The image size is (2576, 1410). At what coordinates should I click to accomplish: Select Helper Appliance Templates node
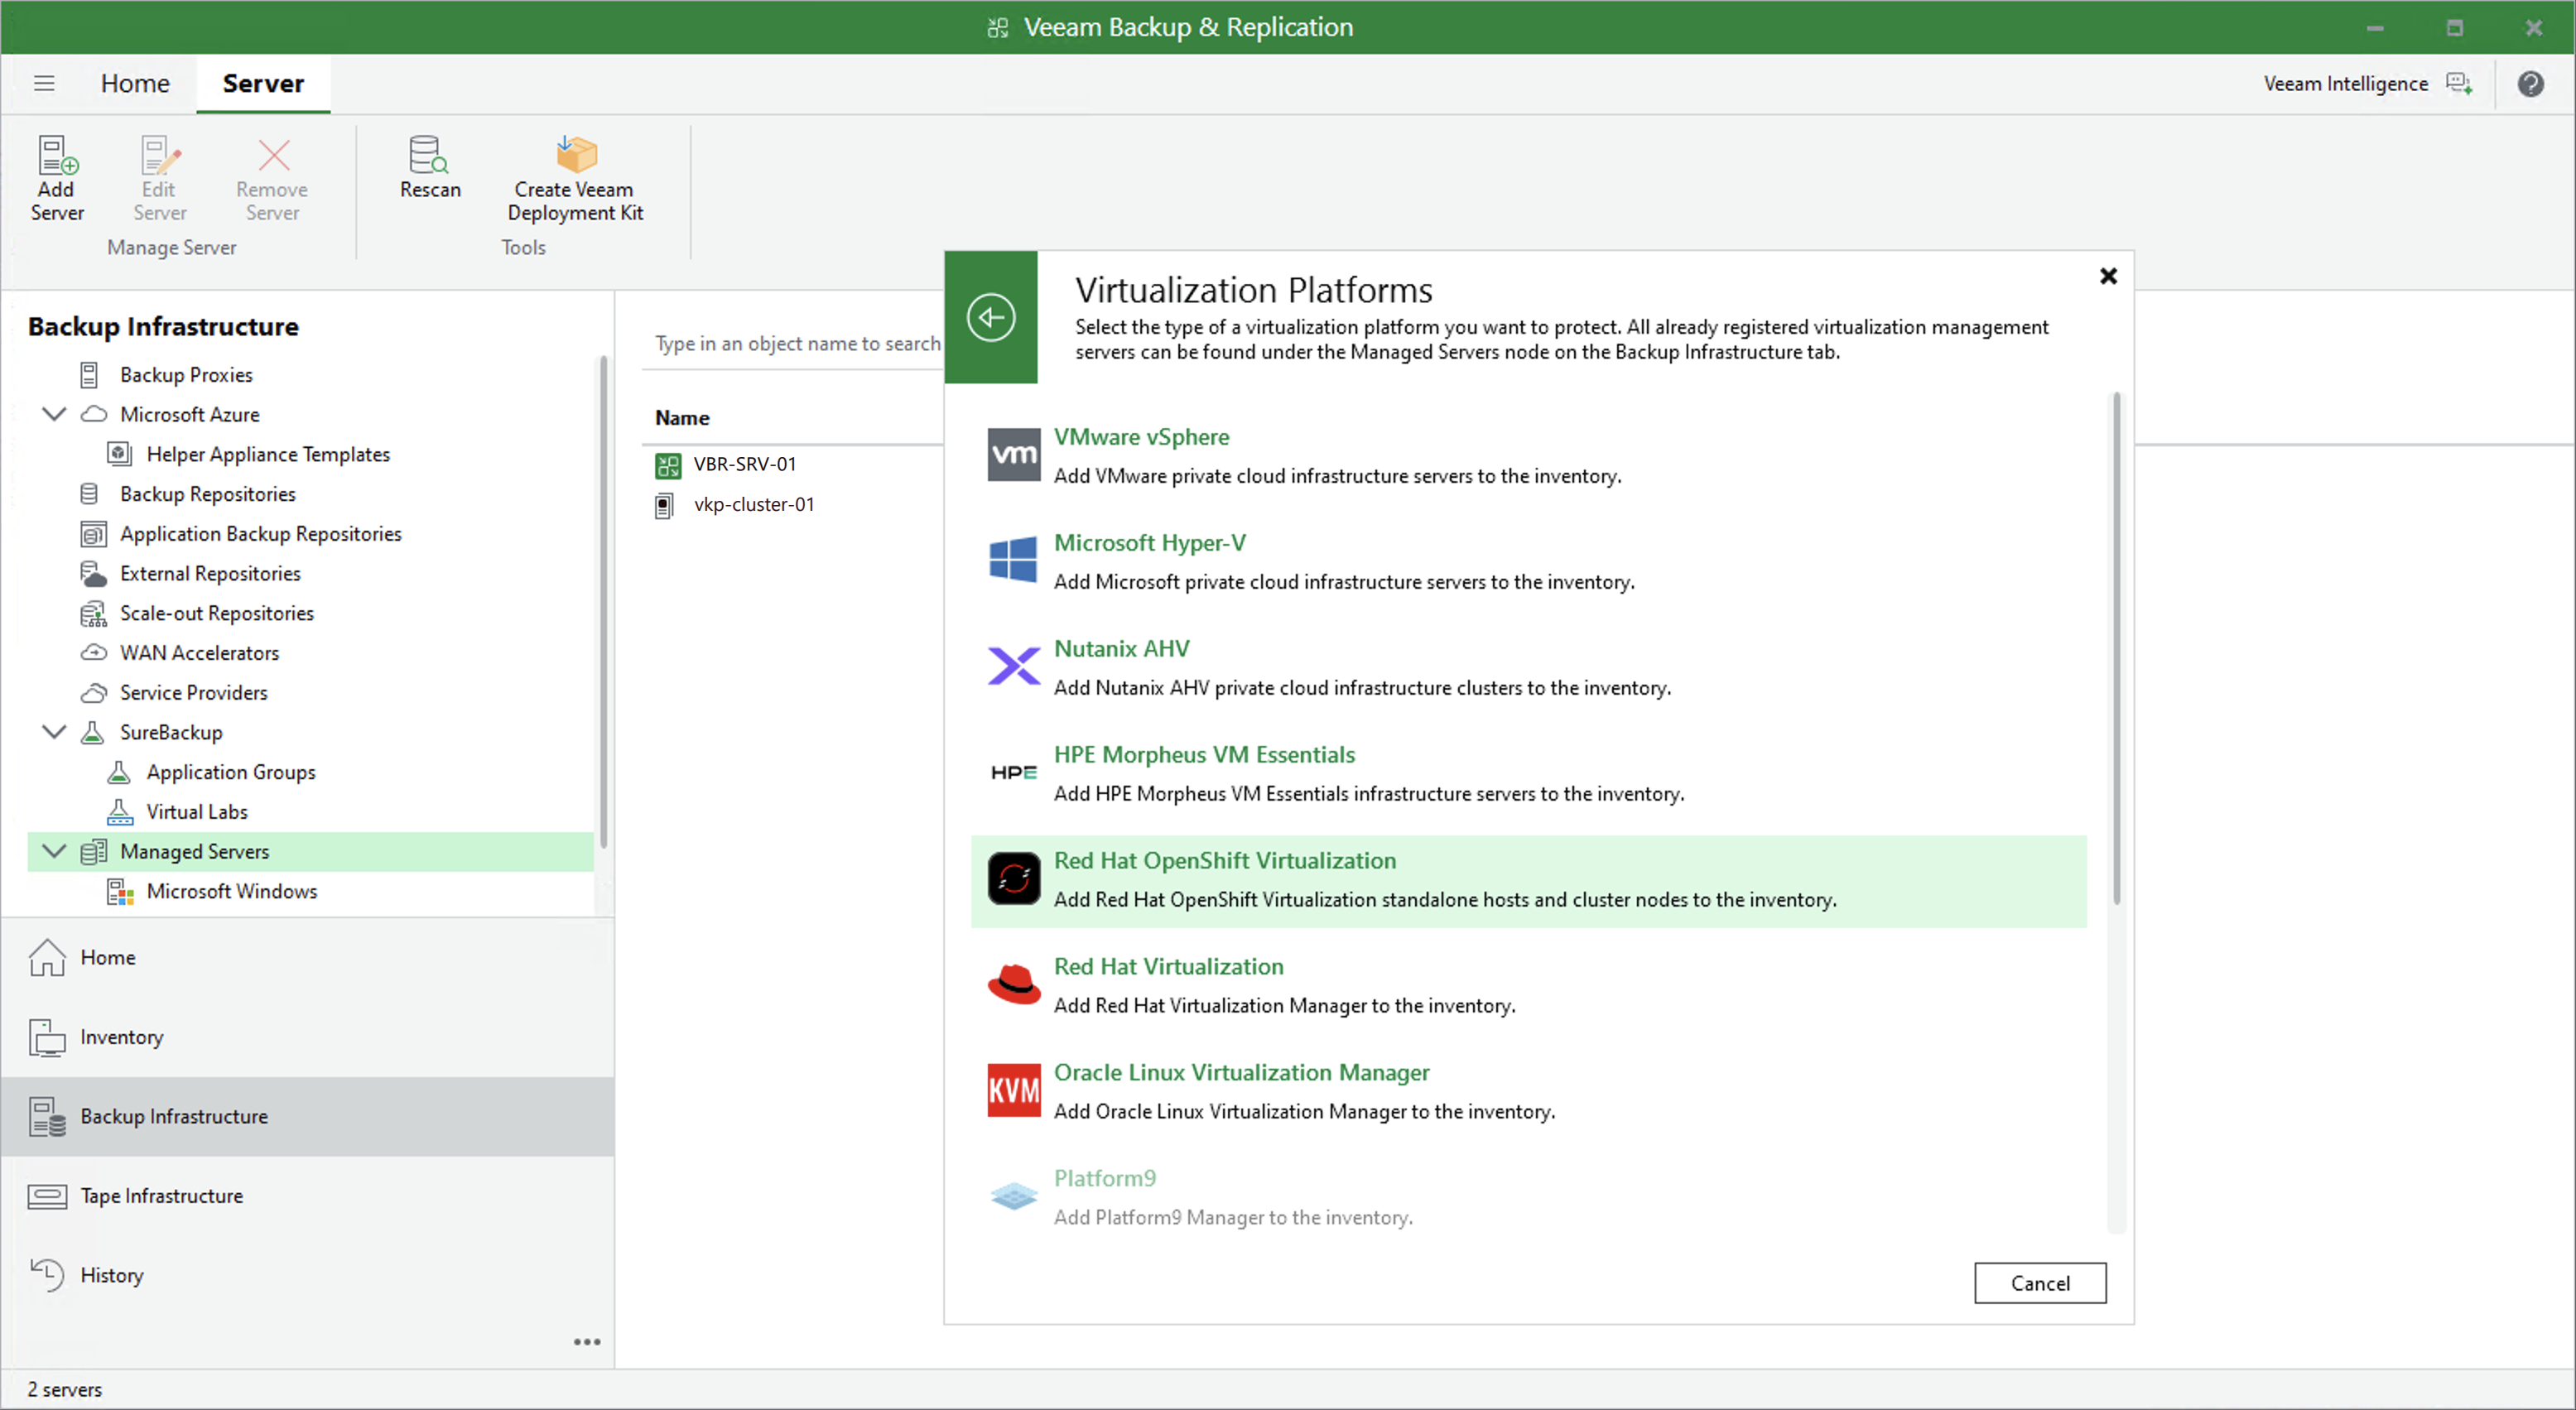[x=268, y=454]
